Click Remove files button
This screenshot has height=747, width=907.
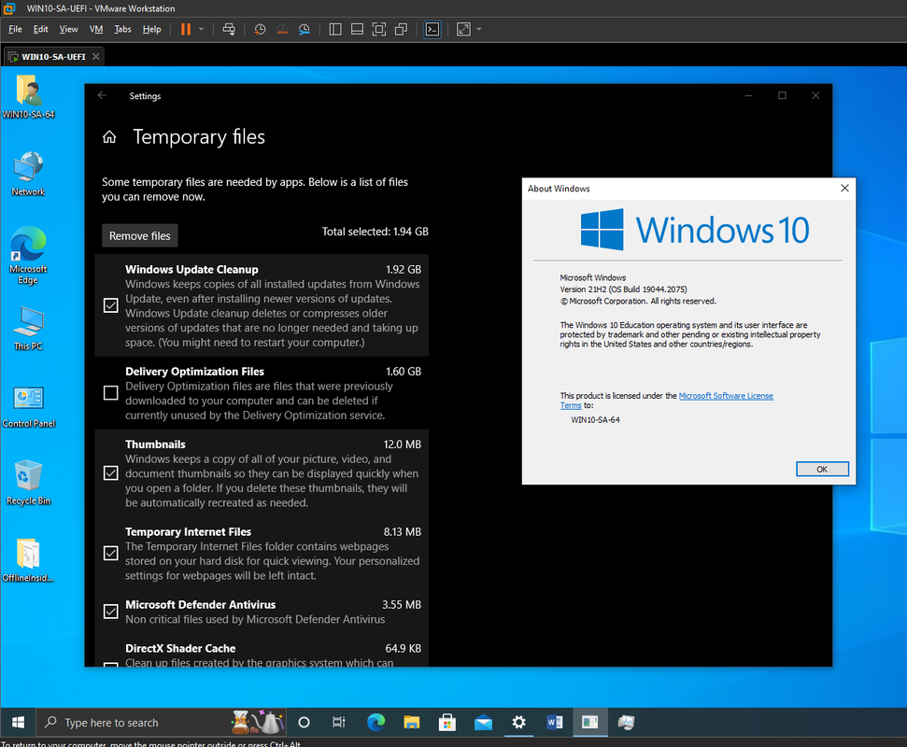coord(140,236)
